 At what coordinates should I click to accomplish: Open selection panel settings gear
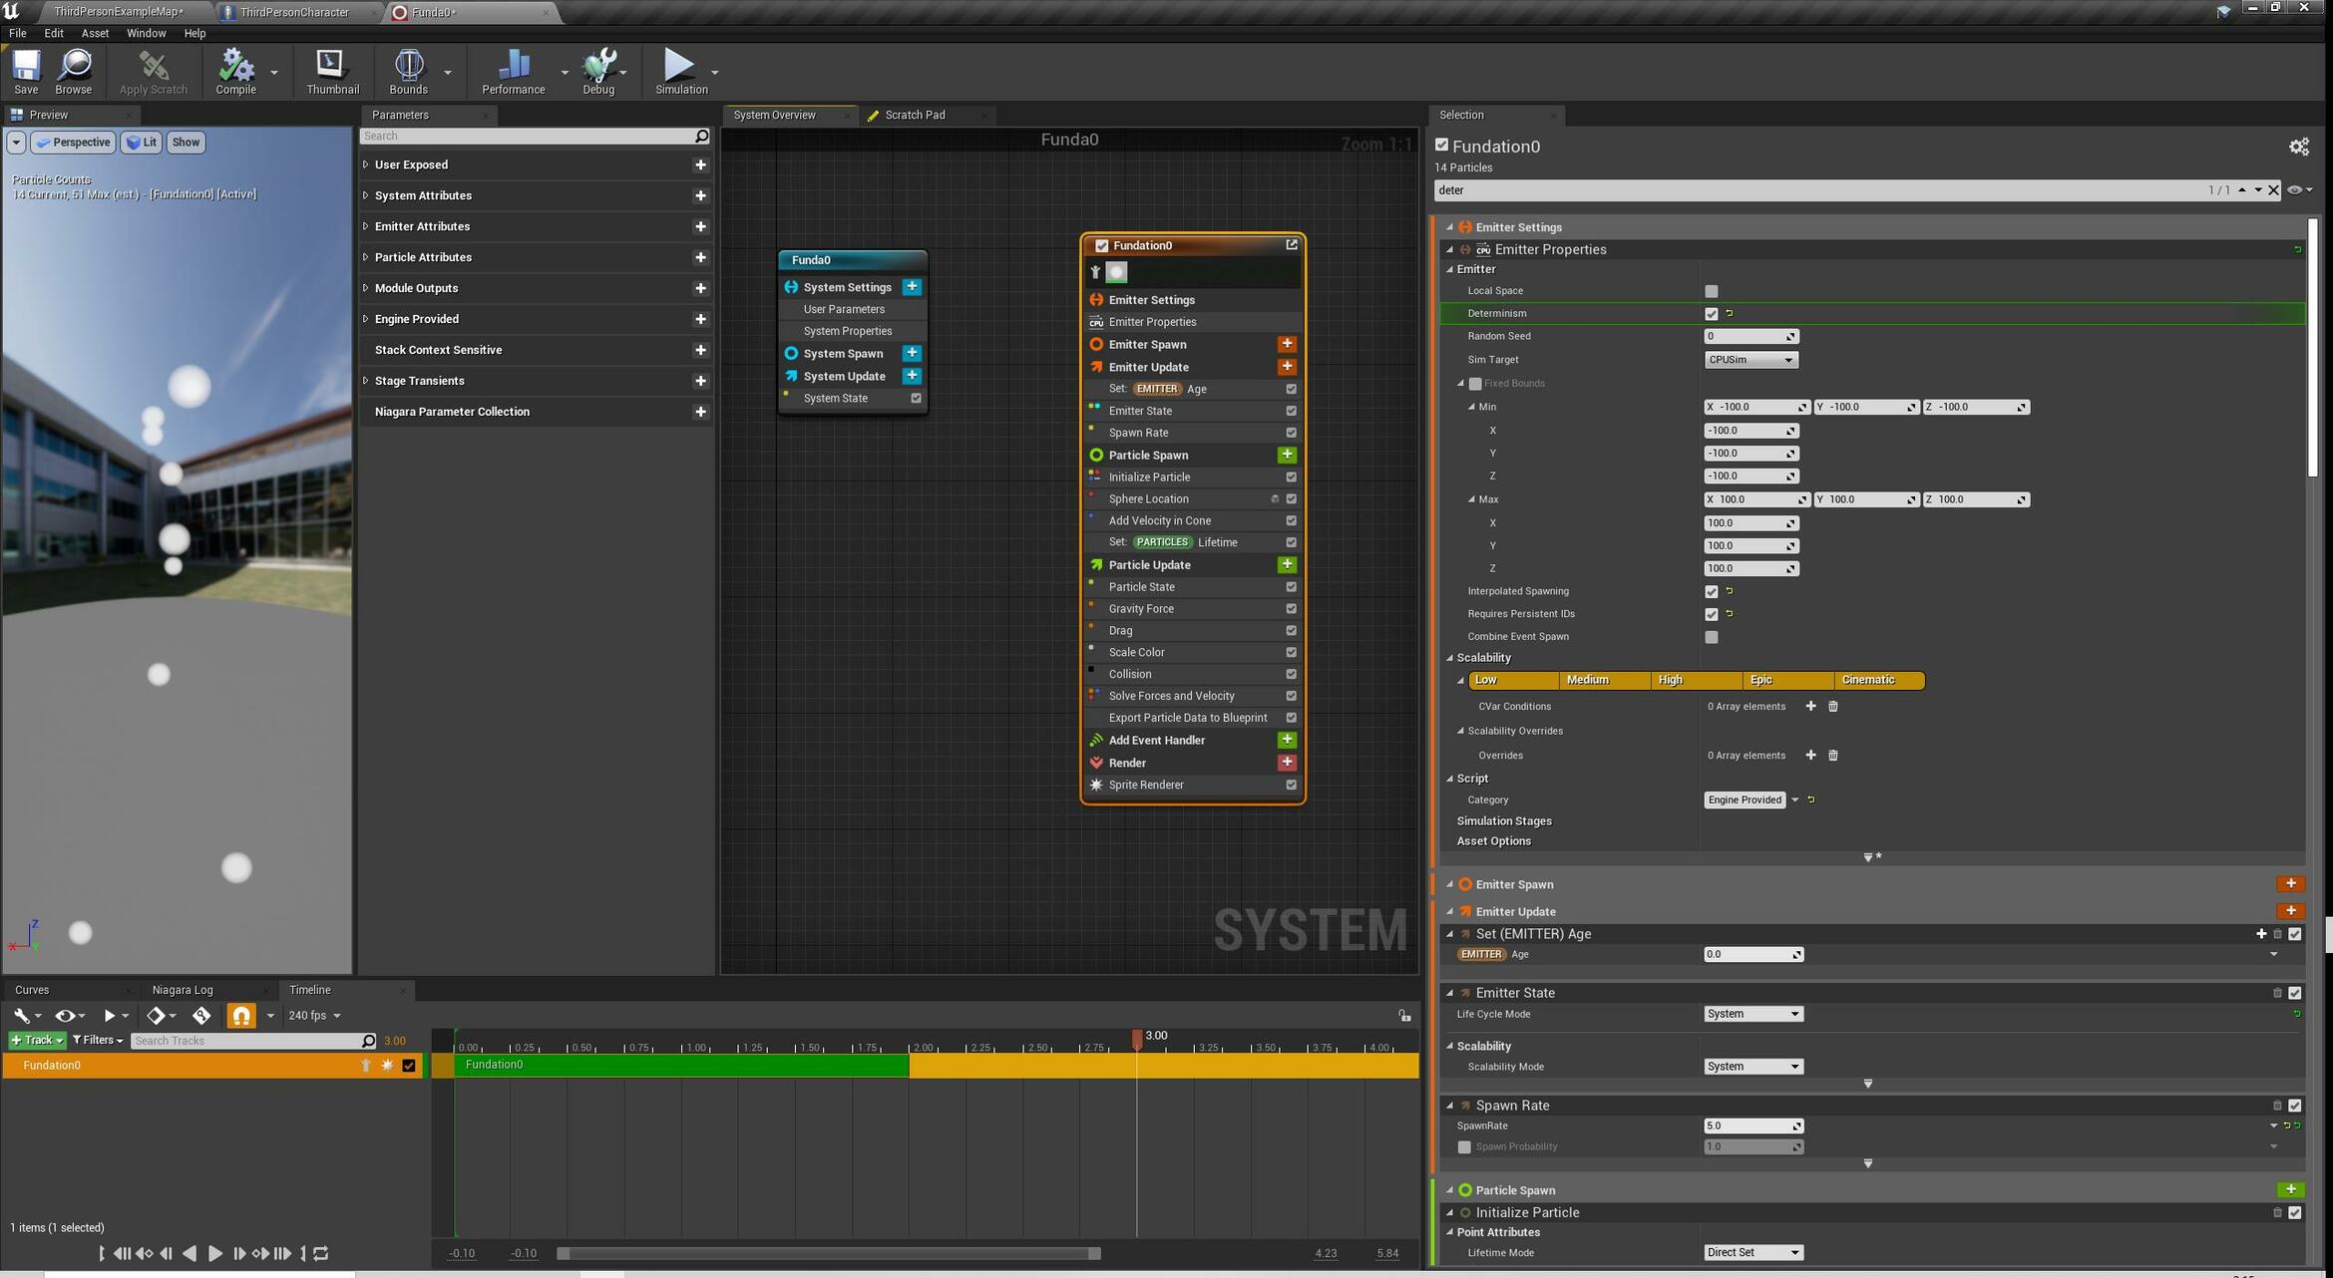(x=2299, y=147)
